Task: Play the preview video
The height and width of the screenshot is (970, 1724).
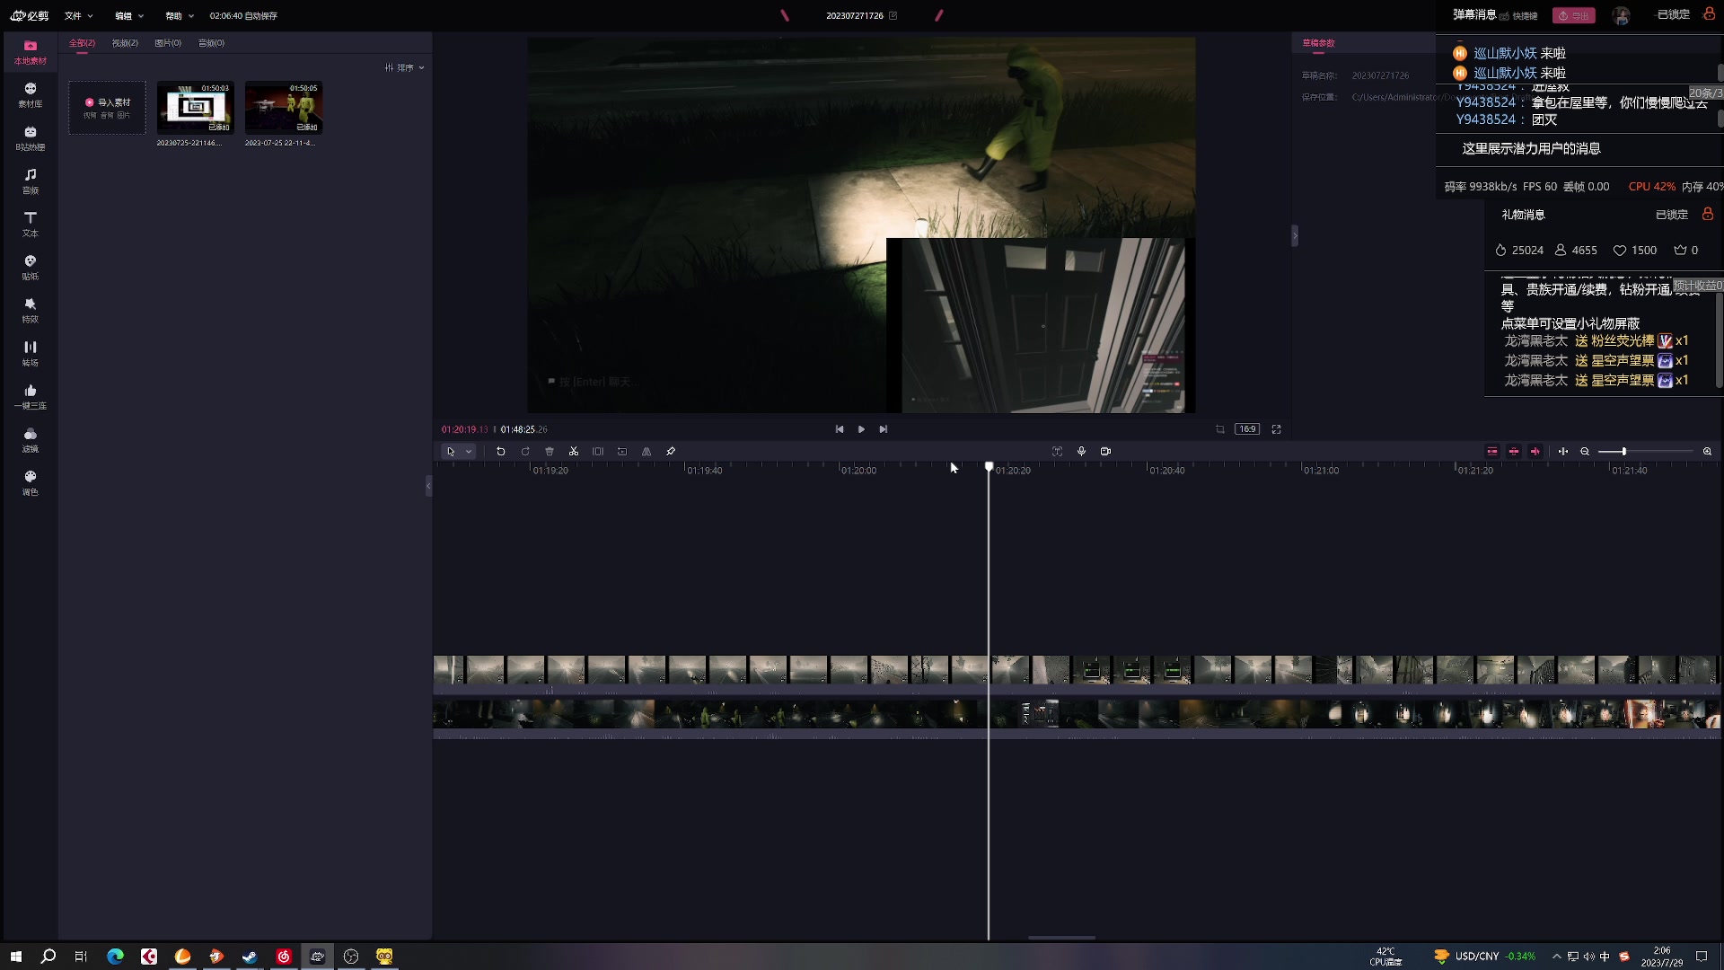Action: coord(861,429)
